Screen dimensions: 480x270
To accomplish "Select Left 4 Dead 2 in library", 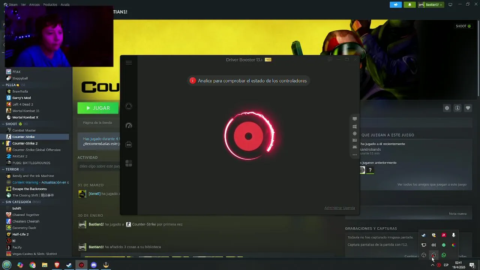I will tap(22, 104).
